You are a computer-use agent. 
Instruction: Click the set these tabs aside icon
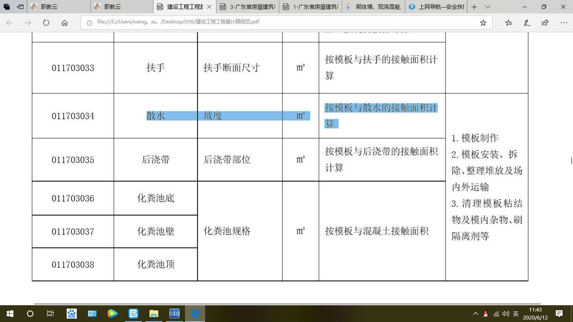point(20,7)
